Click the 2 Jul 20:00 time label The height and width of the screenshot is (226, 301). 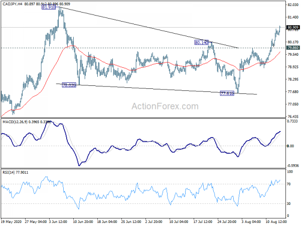click(155, 221)
